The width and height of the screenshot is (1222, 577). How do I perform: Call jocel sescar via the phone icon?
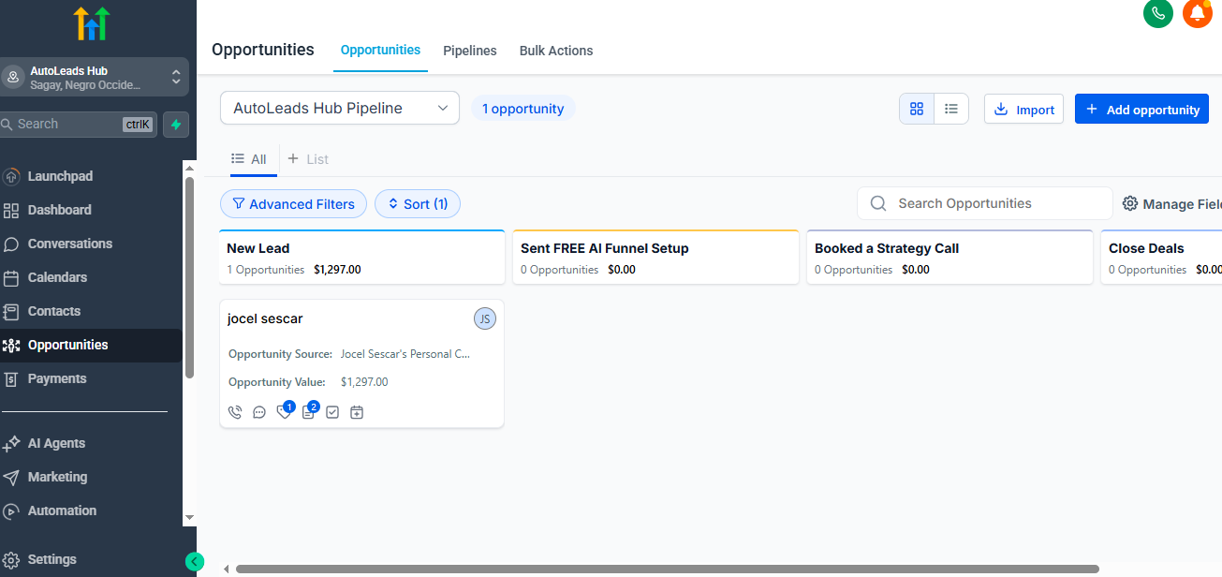coord(235,411)
